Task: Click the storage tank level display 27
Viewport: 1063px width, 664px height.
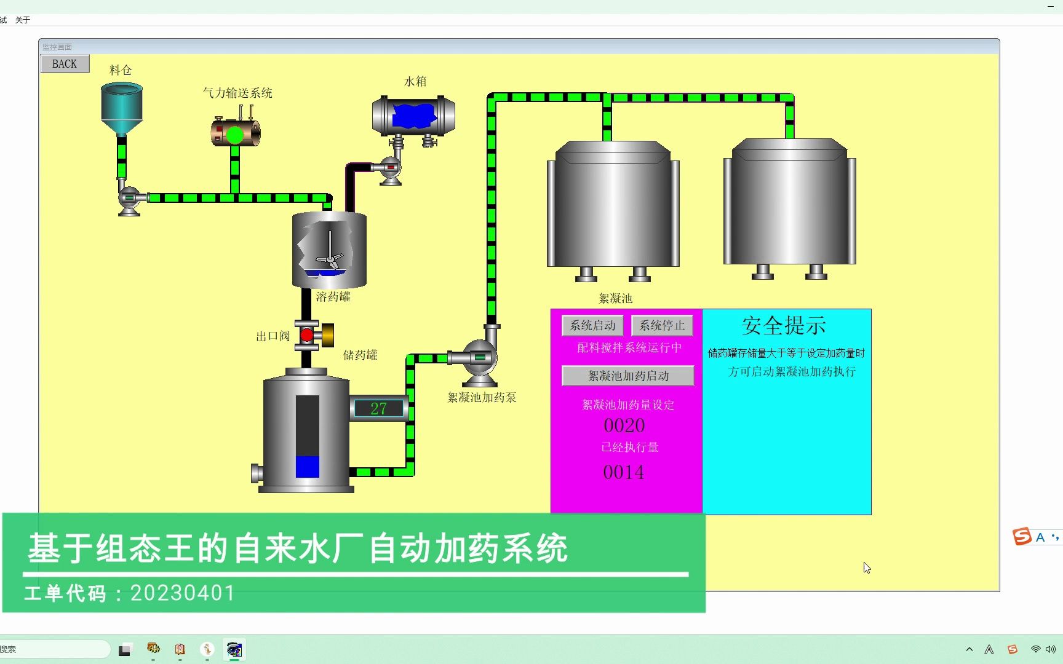Action: [x=378, y=408]
